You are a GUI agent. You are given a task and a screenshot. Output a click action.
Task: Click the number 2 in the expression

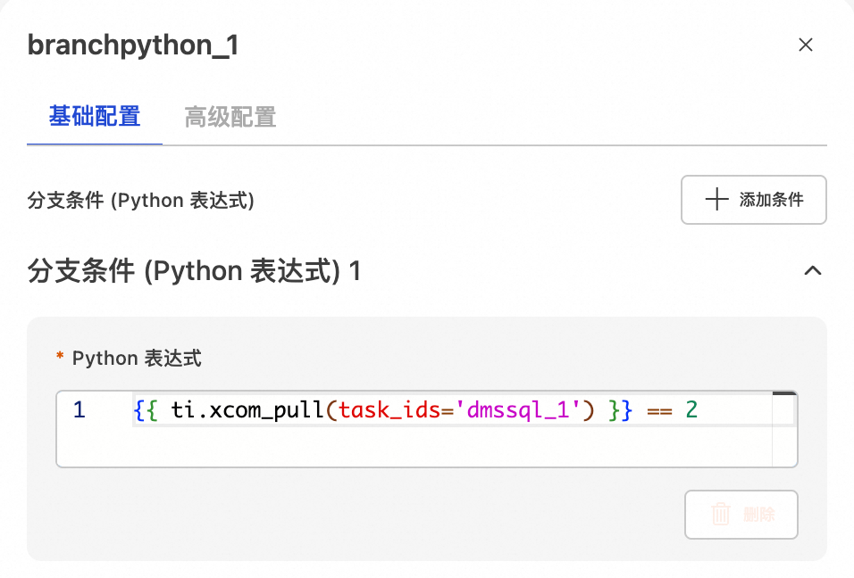[x=691, y=410]
